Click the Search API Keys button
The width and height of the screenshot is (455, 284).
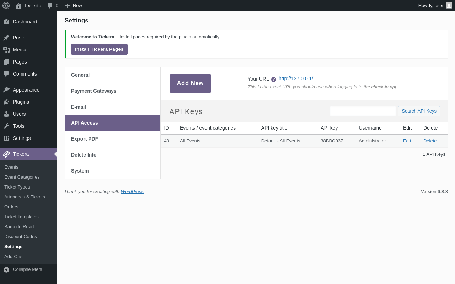tap(419, 111)
